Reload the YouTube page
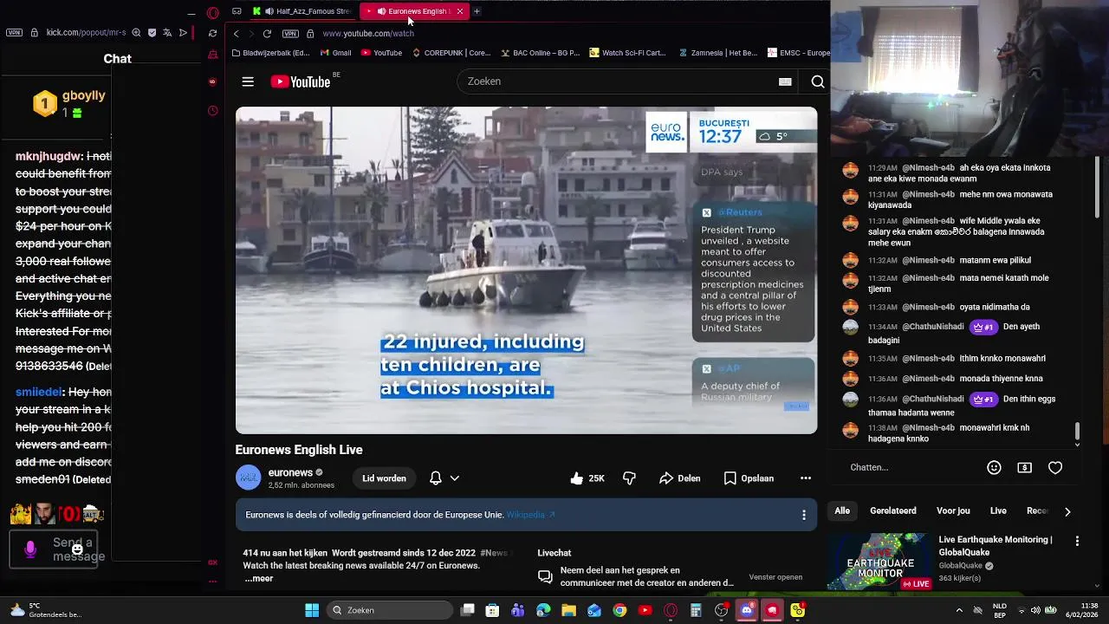Screen dimensions: 1109x624 [x=267, y=34]
